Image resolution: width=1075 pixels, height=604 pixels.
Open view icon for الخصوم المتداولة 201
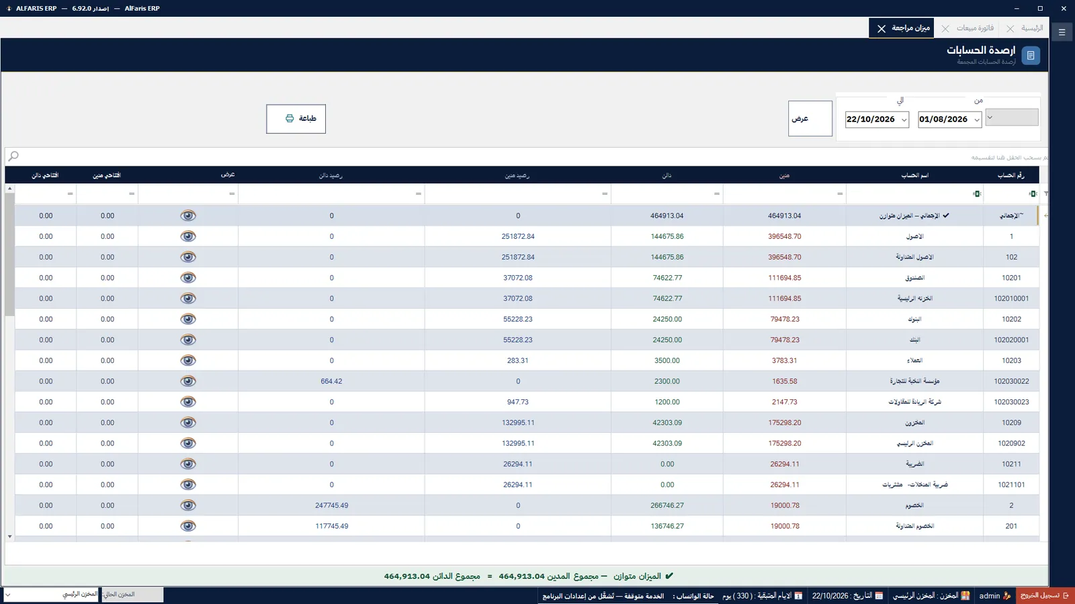click(x=188, y=526)
